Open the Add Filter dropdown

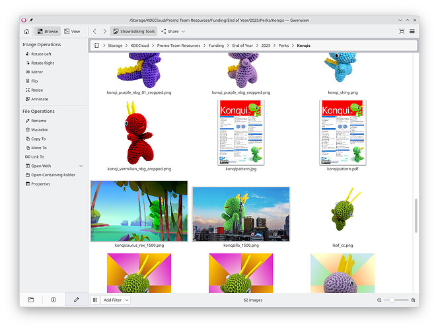point(116,300)
